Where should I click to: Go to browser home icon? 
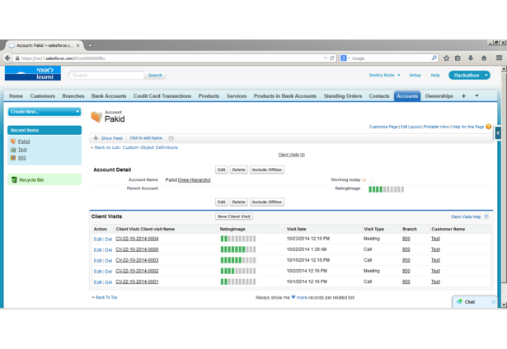pyautogui.click(x=484, y=58)
